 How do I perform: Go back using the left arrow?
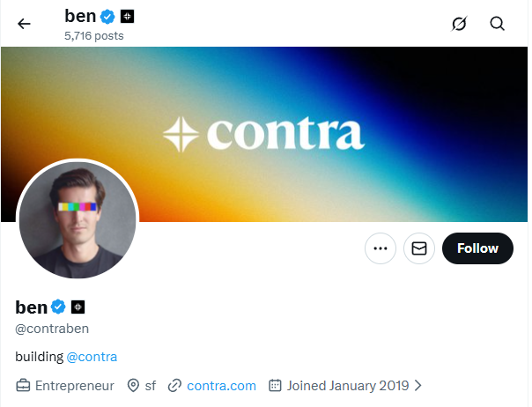click(24, 24)
